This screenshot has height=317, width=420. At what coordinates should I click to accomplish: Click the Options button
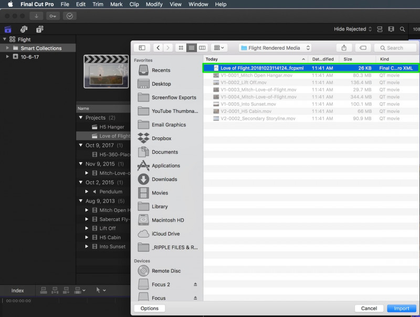point(150,309)
